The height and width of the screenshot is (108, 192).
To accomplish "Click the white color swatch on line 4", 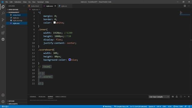I will (x=55, y=22).
